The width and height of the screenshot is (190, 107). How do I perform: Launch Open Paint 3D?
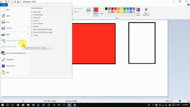(146, 12)
